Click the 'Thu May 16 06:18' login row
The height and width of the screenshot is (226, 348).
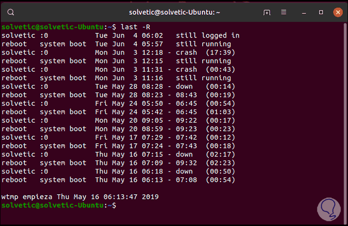pos(118,171)
